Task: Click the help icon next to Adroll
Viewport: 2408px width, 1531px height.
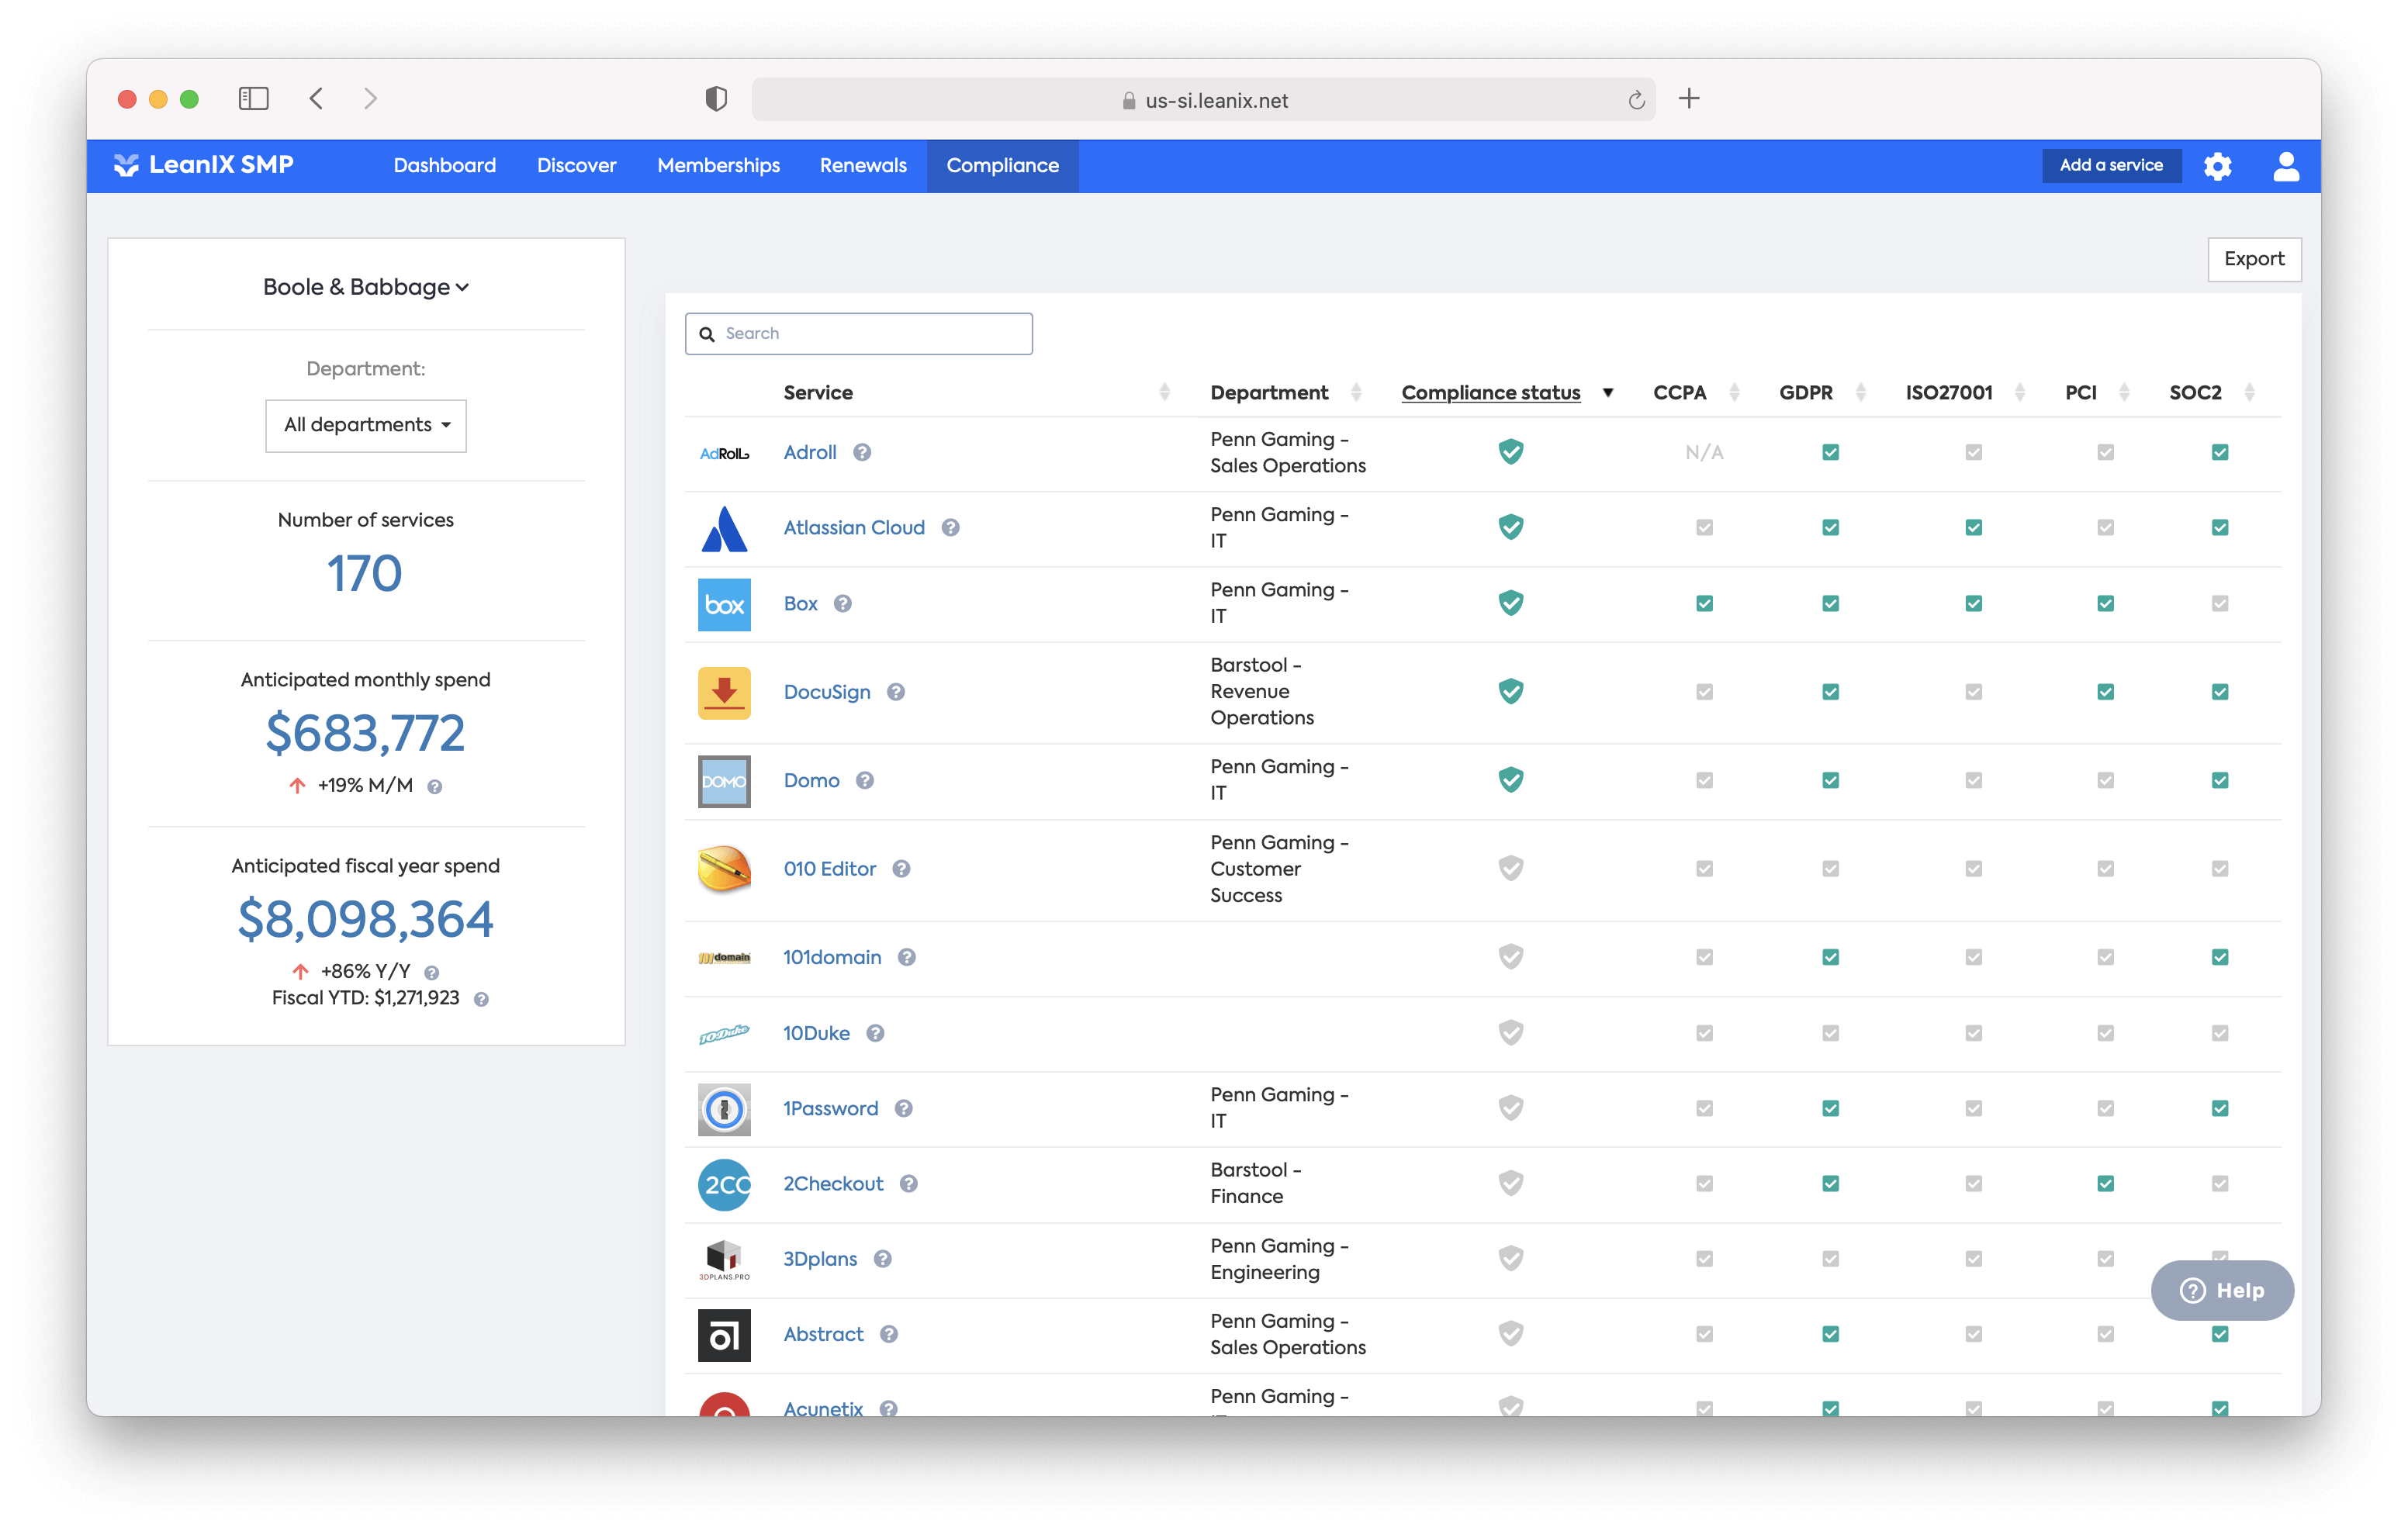Action: (862, 452)
